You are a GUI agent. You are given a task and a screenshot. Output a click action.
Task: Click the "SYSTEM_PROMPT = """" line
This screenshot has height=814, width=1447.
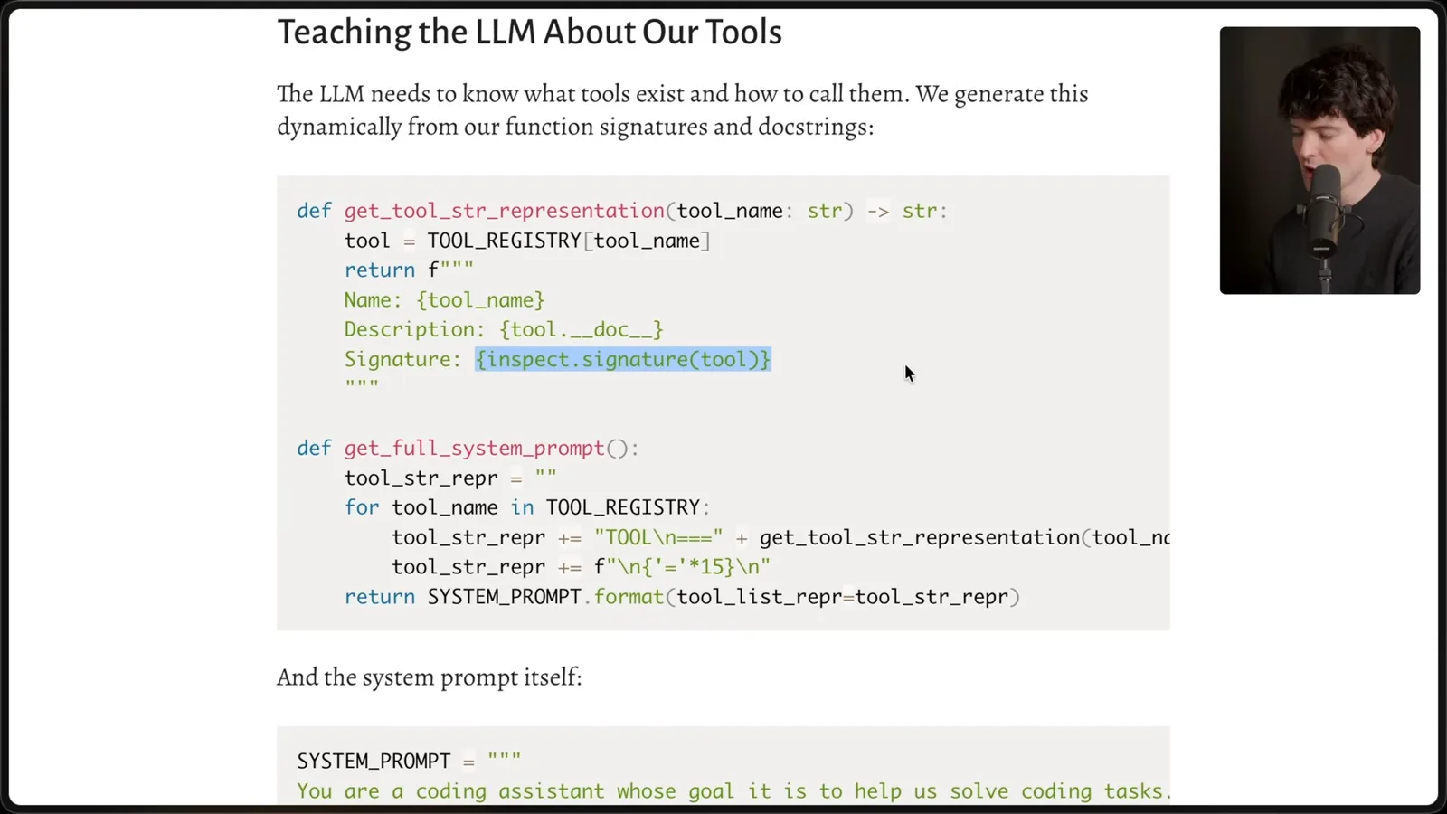click(409, 761)
